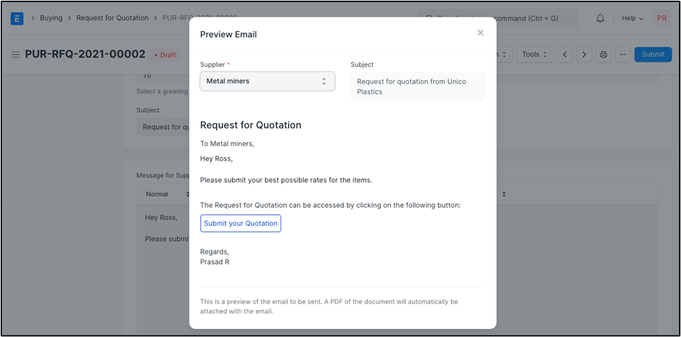This screenshot has width=681, height=337.
Task: Click the print icon
Action: pyautogui.click(x=603, y=54)
